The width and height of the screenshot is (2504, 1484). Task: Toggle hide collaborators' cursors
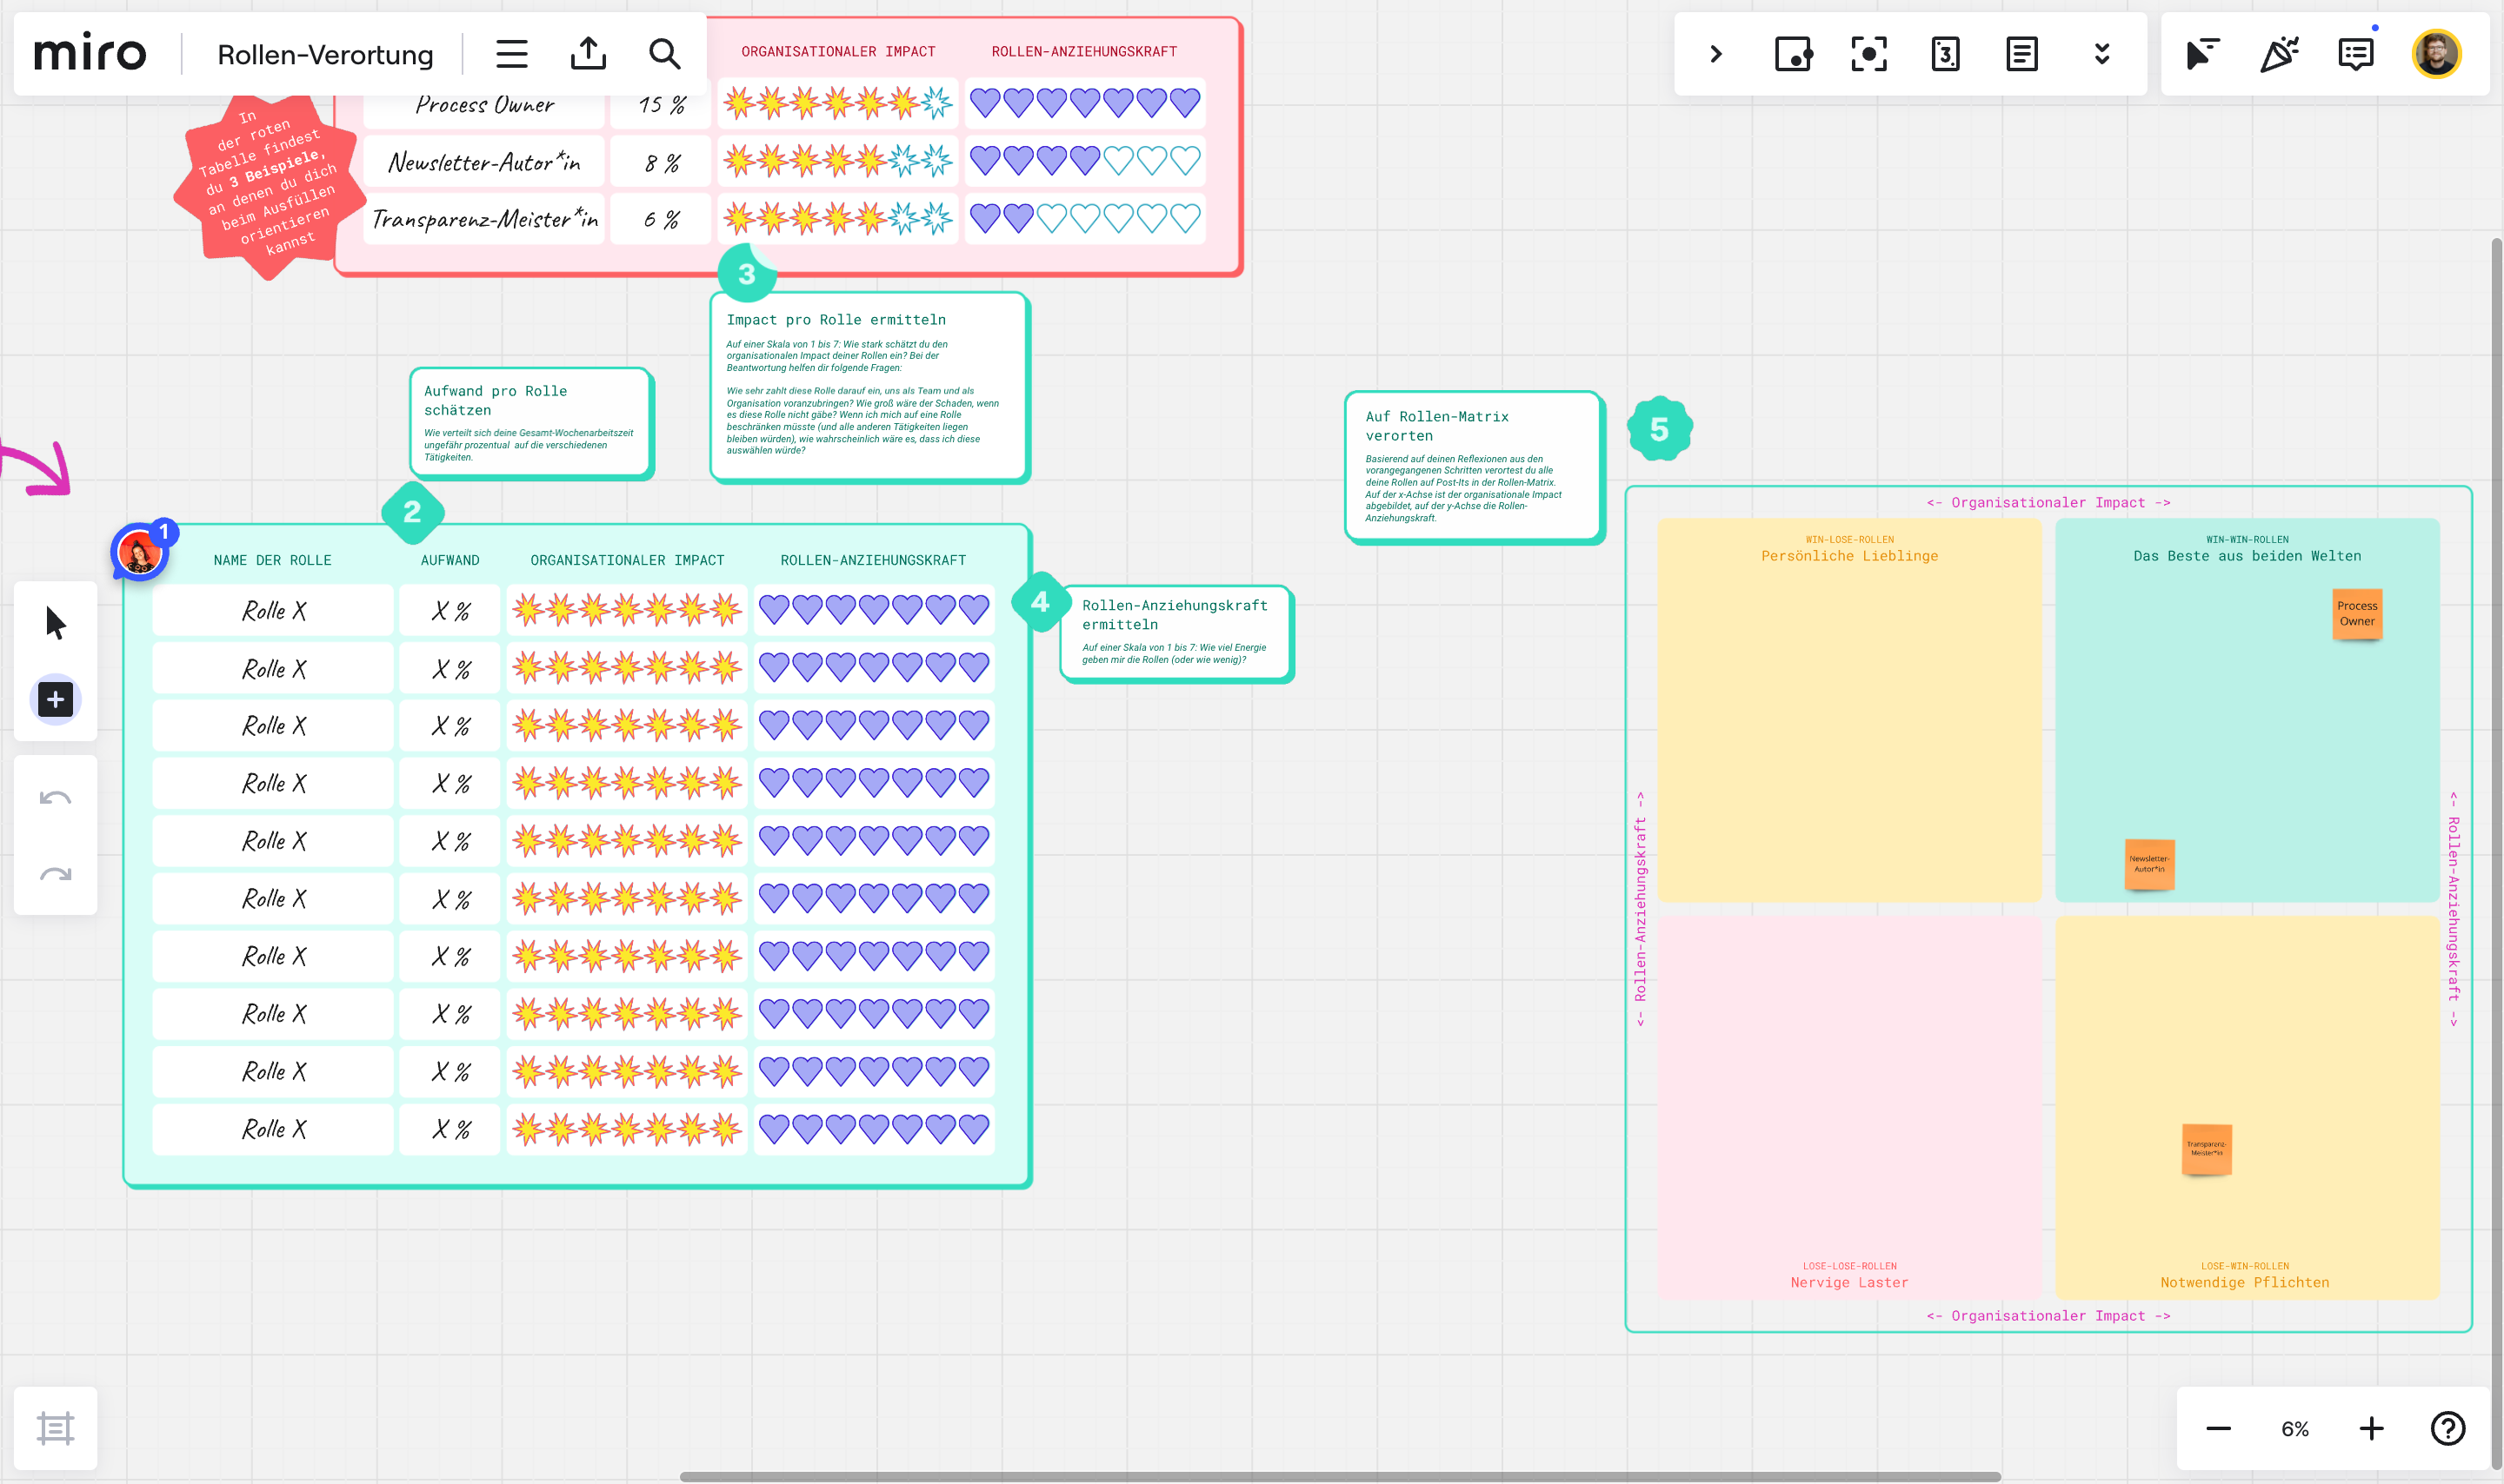[x=2202, y=54]
